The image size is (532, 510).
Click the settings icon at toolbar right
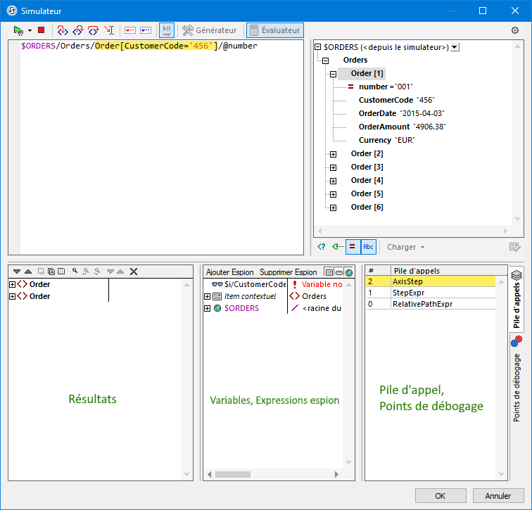[515, 30]
